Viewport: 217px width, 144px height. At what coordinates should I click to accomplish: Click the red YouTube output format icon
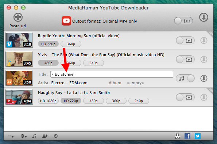66,21
